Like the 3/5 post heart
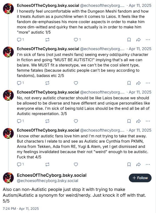Viewport: 156px width, 213px height. [76, 121]
